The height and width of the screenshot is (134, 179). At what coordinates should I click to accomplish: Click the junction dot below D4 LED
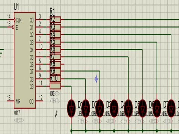click(114, 131)
